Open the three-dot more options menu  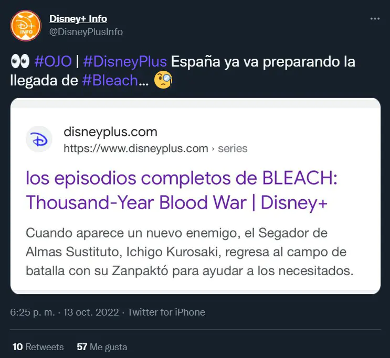click(x=375, y=19)
